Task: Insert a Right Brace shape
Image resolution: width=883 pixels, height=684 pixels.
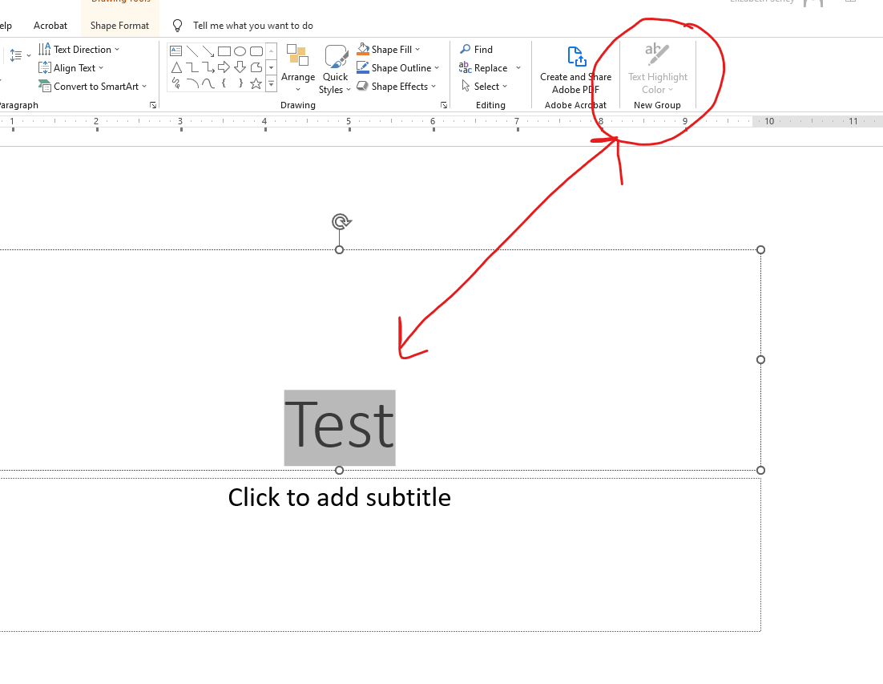Action: (x=240, y=84)
